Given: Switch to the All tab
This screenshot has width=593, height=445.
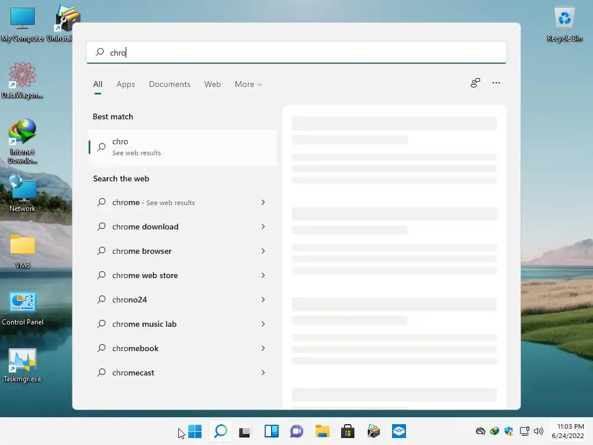Looking at the screenshot, I should coord(97,85).
